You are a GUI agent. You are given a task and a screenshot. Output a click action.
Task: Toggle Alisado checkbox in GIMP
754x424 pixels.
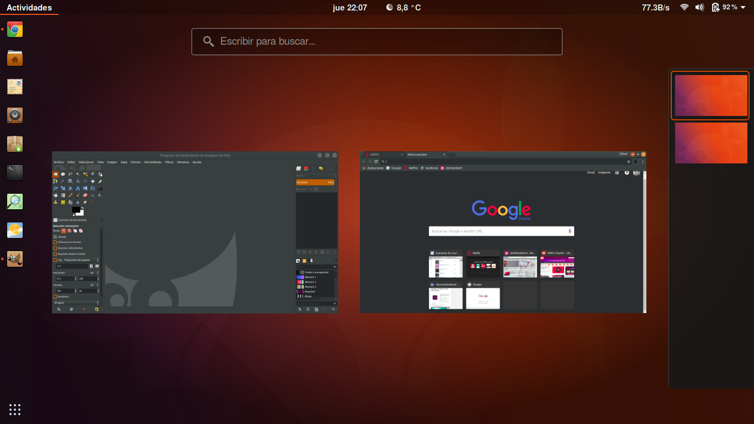(55, 237)
